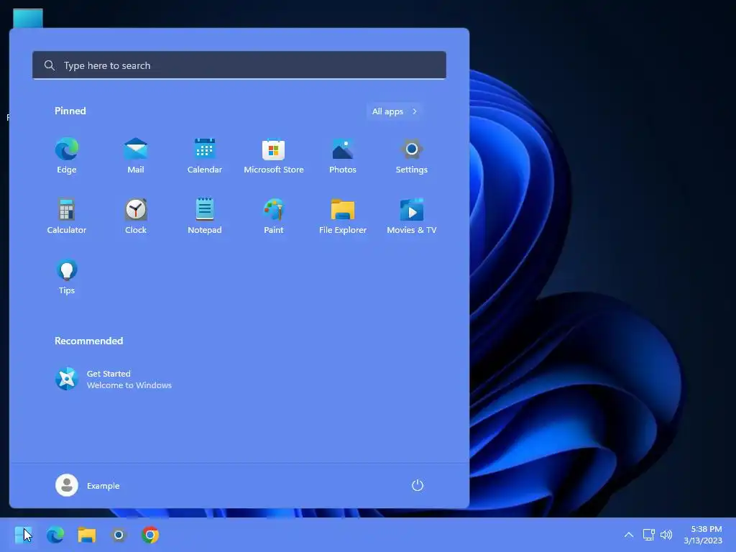This screenshot has height=552, width=736.
Task: Open the Tips app
Action: 67,277
